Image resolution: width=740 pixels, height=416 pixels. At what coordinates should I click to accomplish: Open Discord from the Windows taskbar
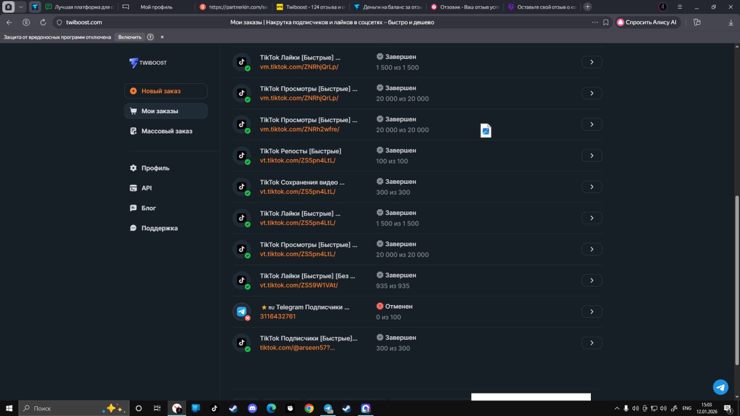pos(252,408)
